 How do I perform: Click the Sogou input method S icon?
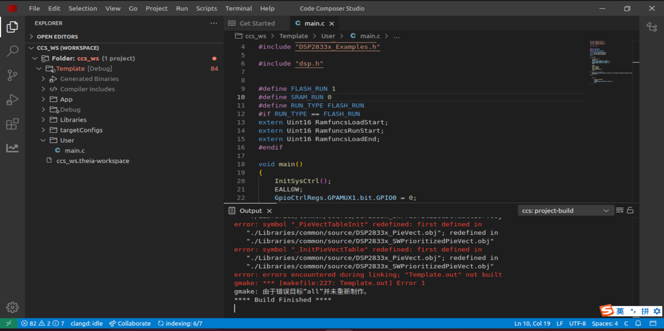607,311
